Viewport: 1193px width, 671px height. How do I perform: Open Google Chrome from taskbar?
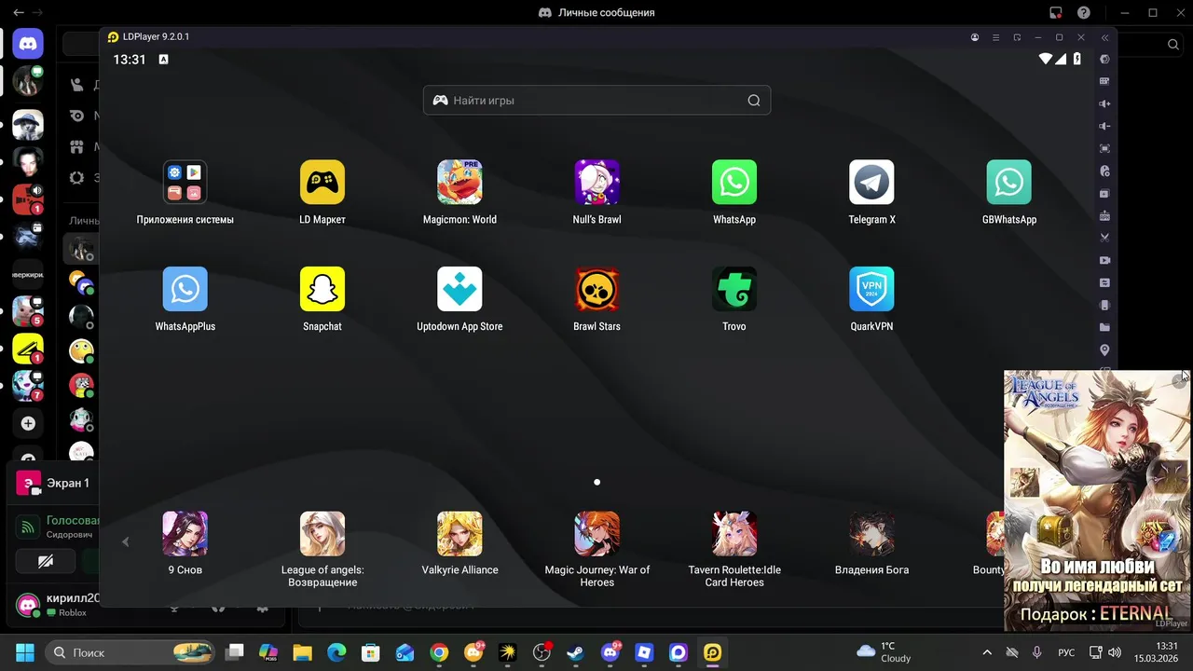[x=439, y=652]
